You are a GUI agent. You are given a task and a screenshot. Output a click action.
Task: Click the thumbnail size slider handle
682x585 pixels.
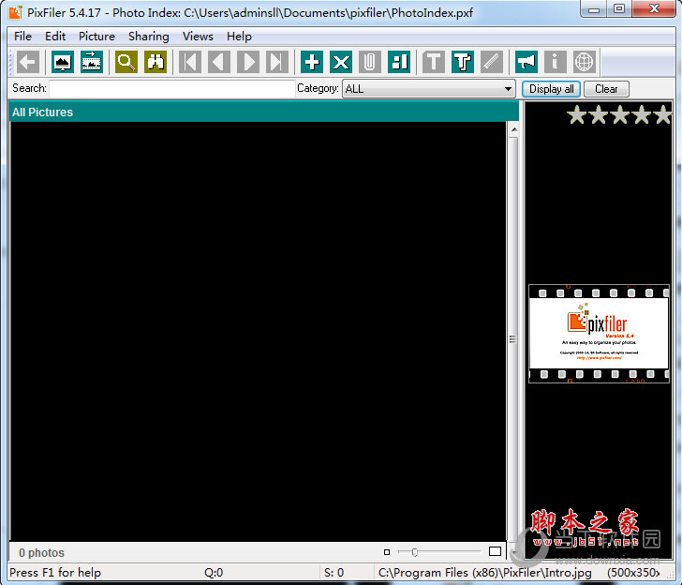[414, 552]
